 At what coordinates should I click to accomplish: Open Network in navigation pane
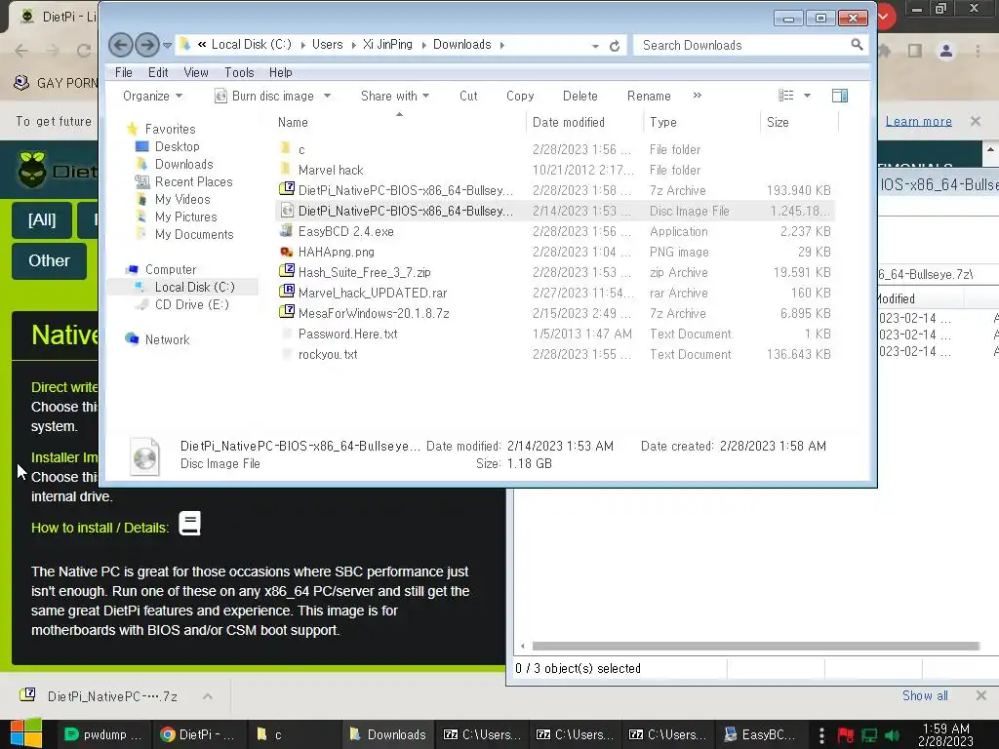coord(167,339)
